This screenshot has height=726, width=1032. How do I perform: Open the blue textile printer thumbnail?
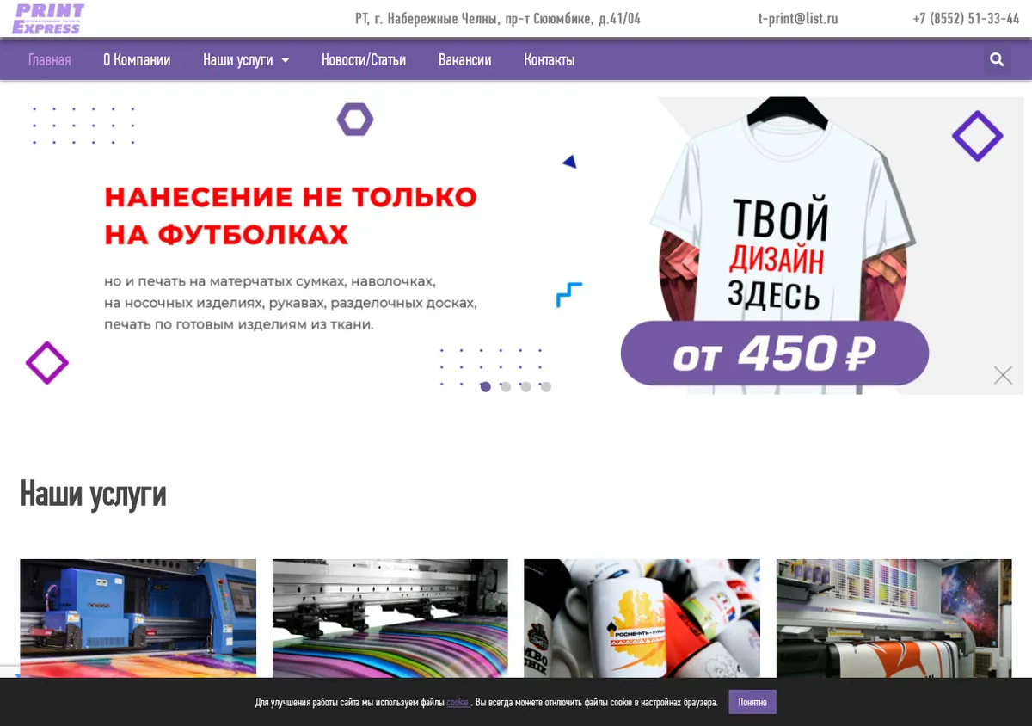138,618
